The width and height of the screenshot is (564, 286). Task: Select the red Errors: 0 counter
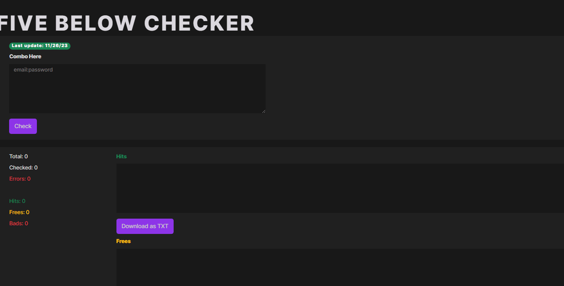[x=20, y=179]
